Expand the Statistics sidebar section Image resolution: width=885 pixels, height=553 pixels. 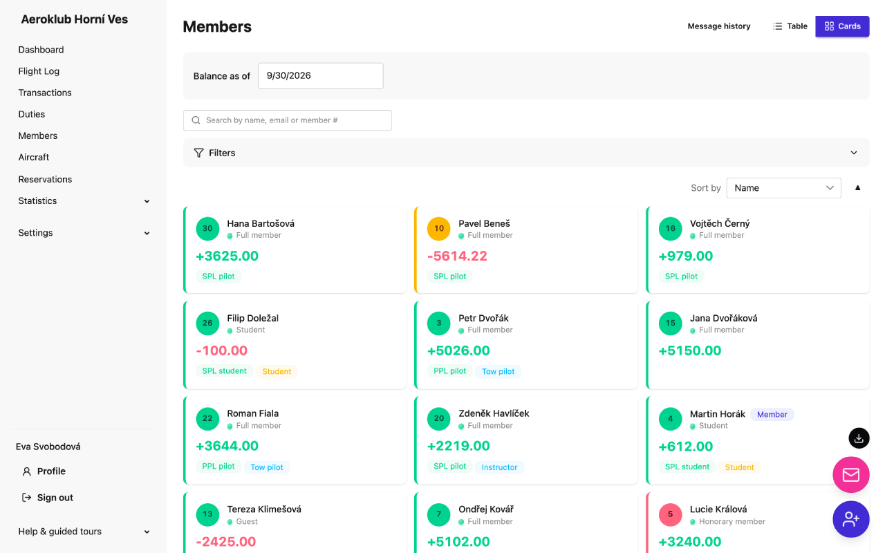[84, 201]
